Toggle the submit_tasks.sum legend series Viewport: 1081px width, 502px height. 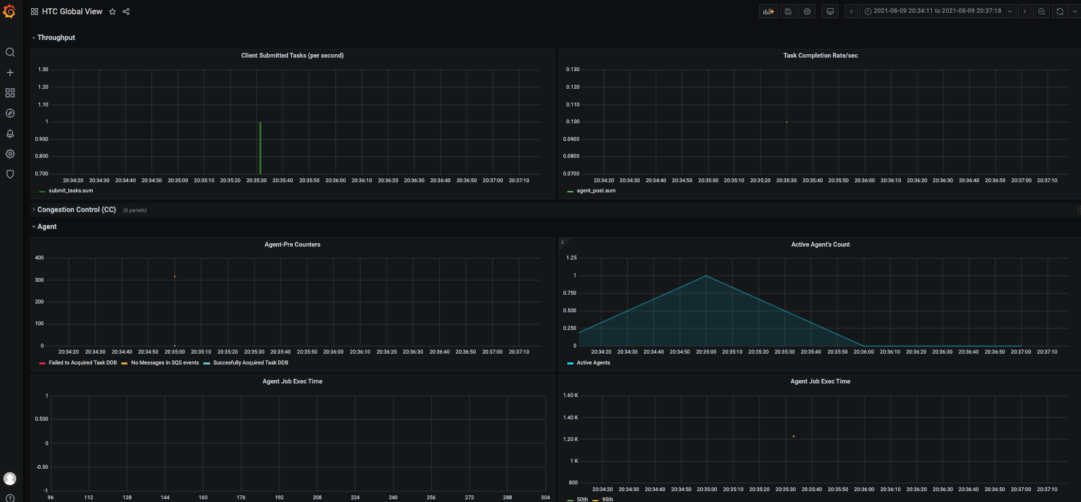[x=70, y=191]
